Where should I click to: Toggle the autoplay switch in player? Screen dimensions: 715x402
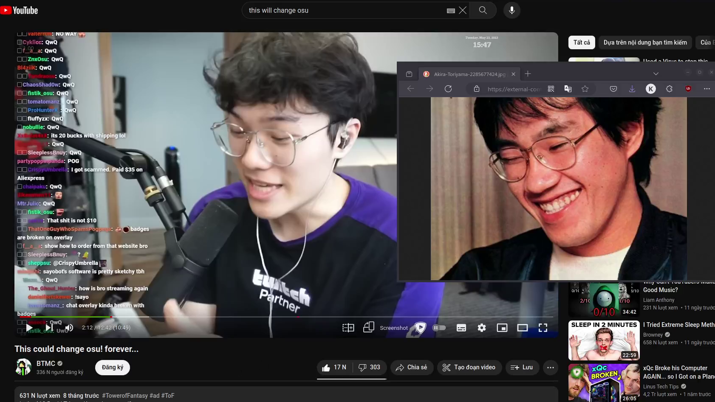pos(439,328)
